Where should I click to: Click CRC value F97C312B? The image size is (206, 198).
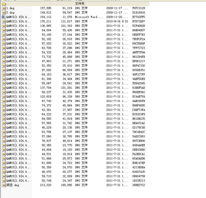point(139,8)
